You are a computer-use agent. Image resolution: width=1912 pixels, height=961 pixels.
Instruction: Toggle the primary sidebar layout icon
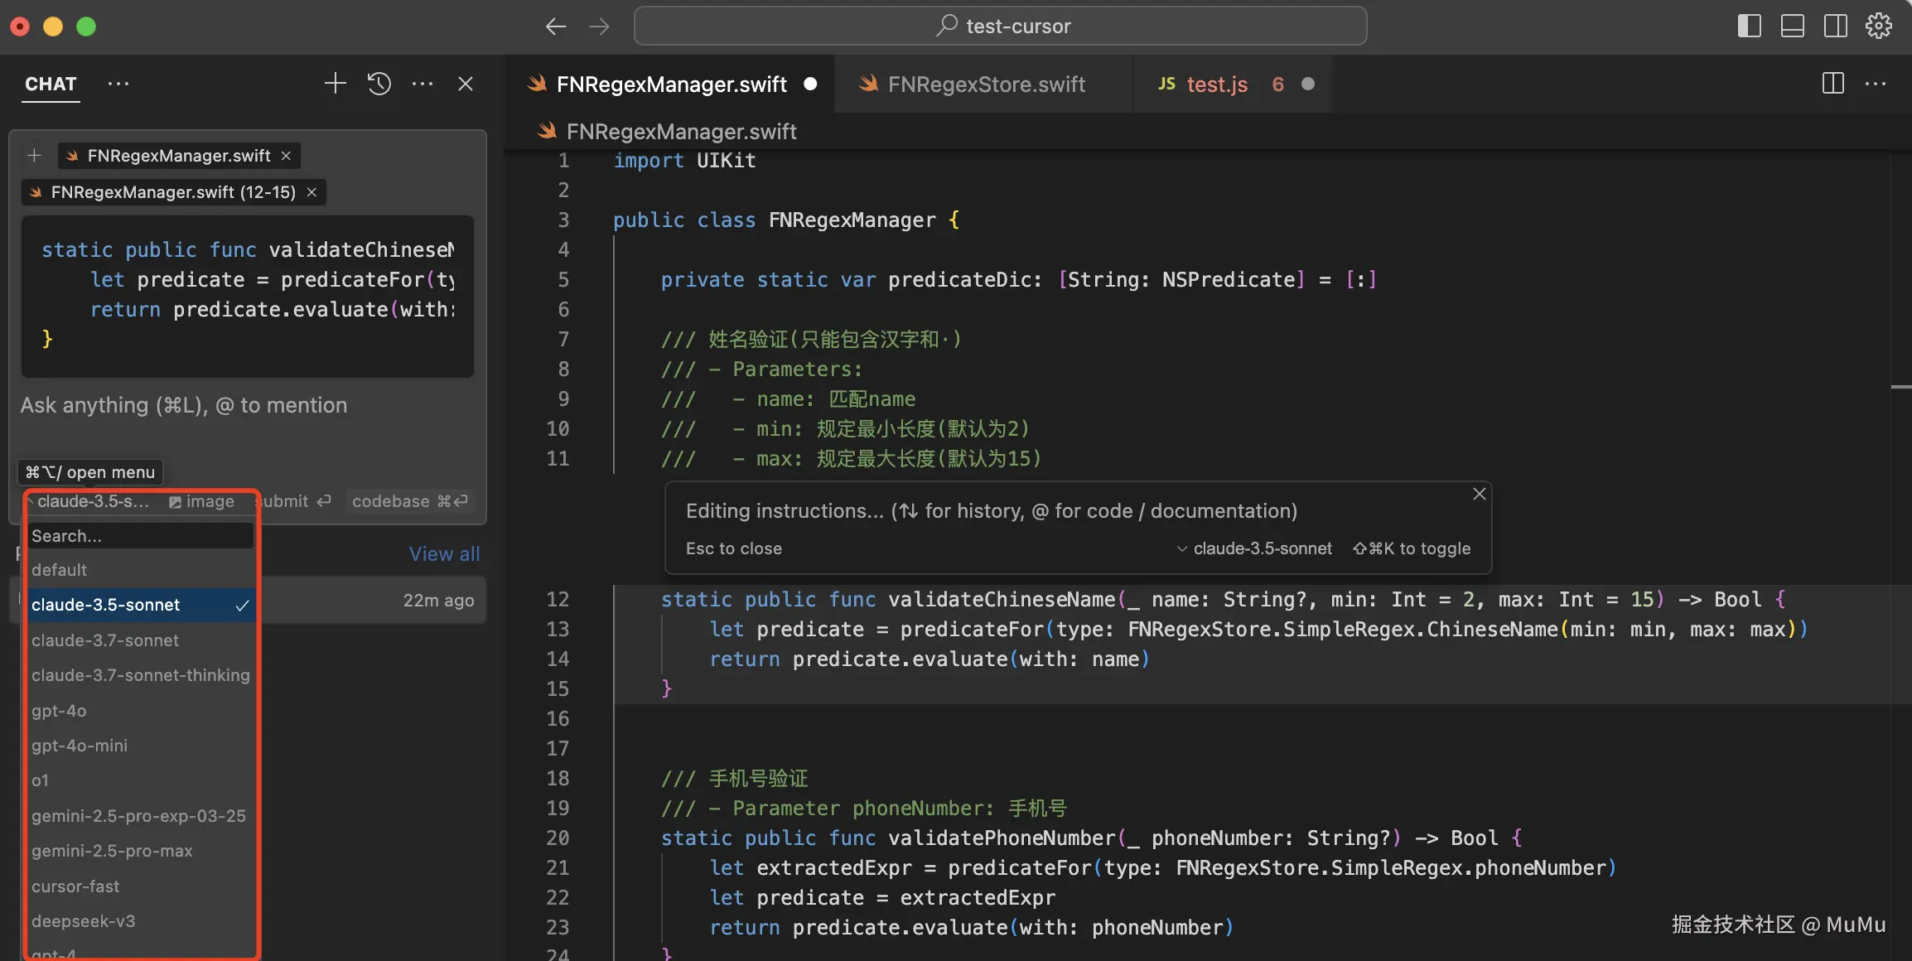[x=1749, y=26]
